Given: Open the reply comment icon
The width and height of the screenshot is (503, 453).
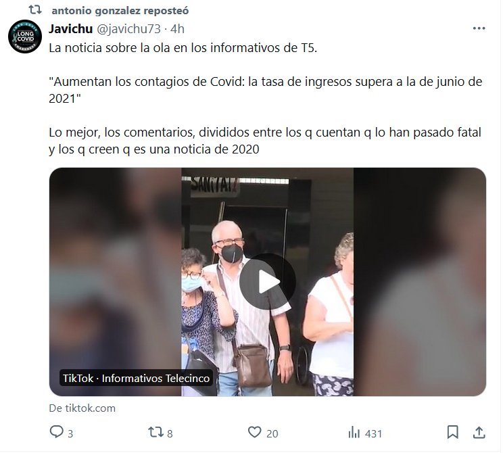Looking at the screenshot, I should pyautogui.click(x=57, y=432).
